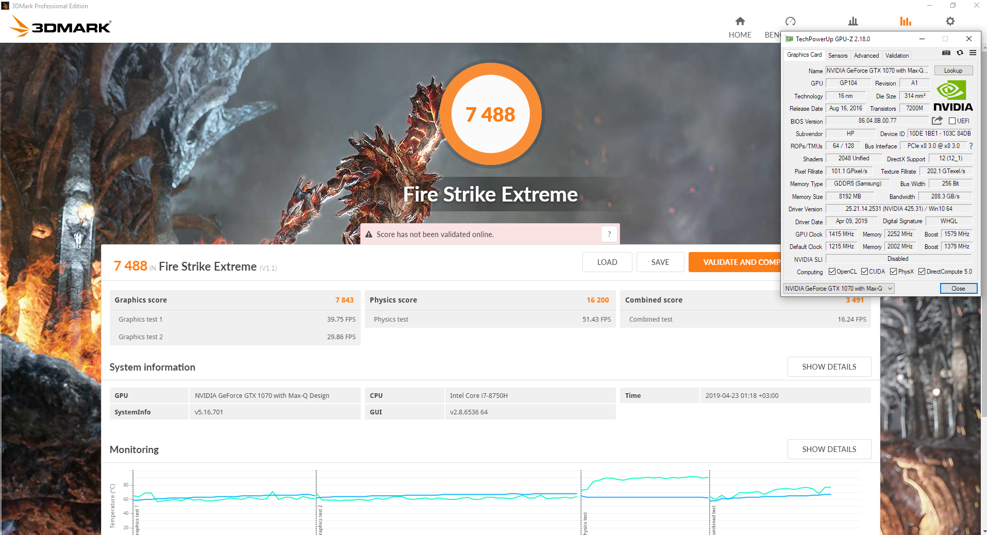Minimize the 3DMark window
This screenshot has width=987, height=535.
coord(930,6)
